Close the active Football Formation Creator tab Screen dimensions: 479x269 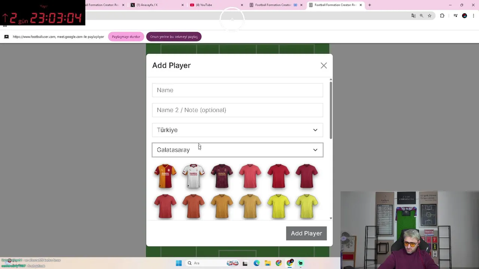361,5
